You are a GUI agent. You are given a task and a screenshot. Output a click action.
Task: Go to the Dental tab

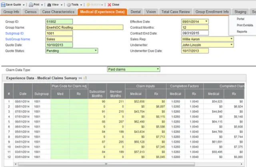pyautogui.click(x=136, y=12)
